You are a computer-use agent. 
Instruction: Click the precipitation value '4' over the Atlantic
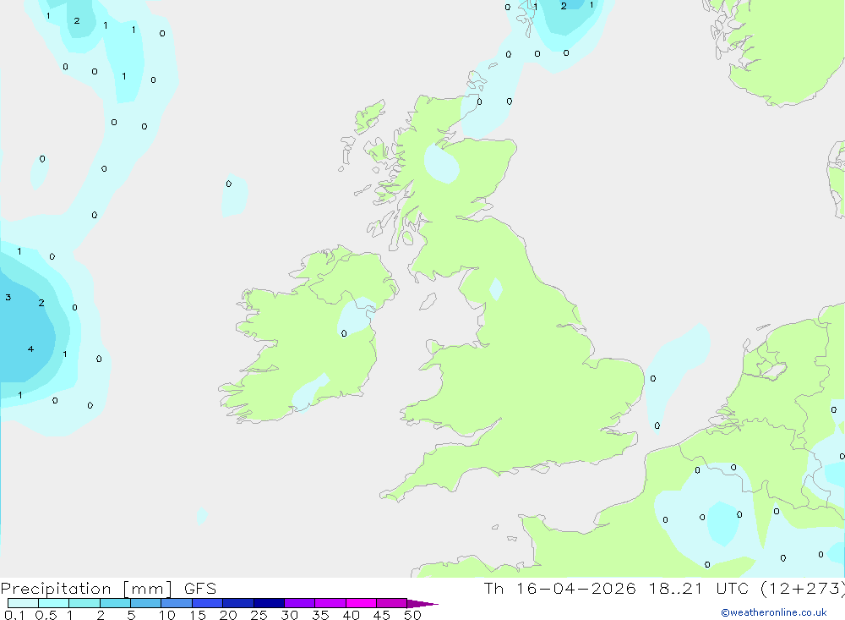point(30,349)
